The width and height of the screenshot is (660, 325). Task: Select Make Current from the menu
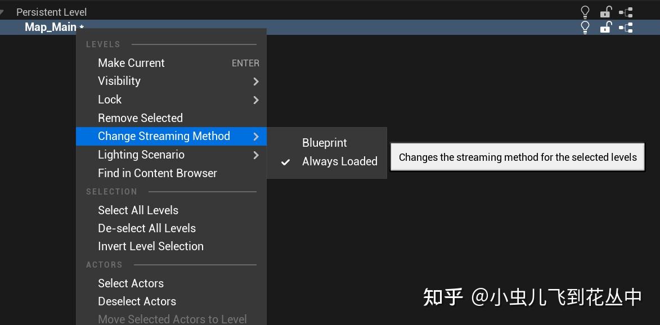pyautogui.click(x=131, y=63)
